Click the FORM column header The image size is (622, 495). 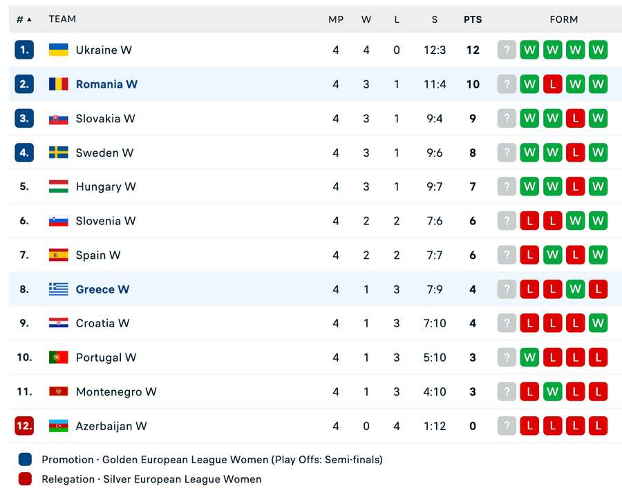(x=564, y=19)
